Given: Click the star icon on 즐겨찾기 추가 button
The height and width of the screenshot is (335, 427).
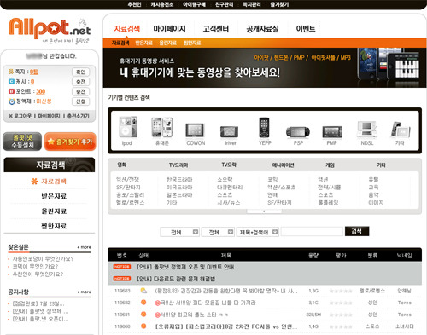Looking at the screenshot, I should [51, 142].
